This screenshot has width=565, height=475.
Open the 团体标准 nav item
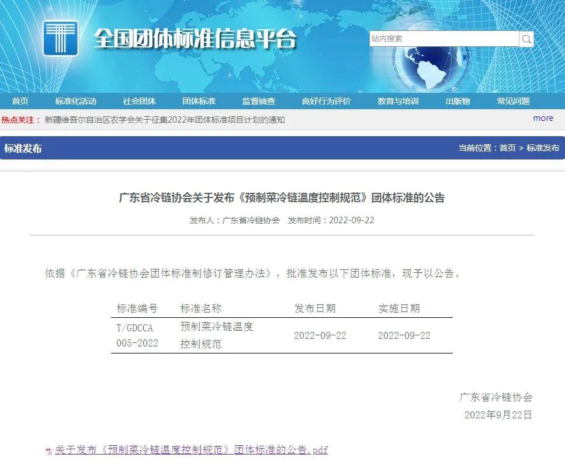[x=199, y=101]
